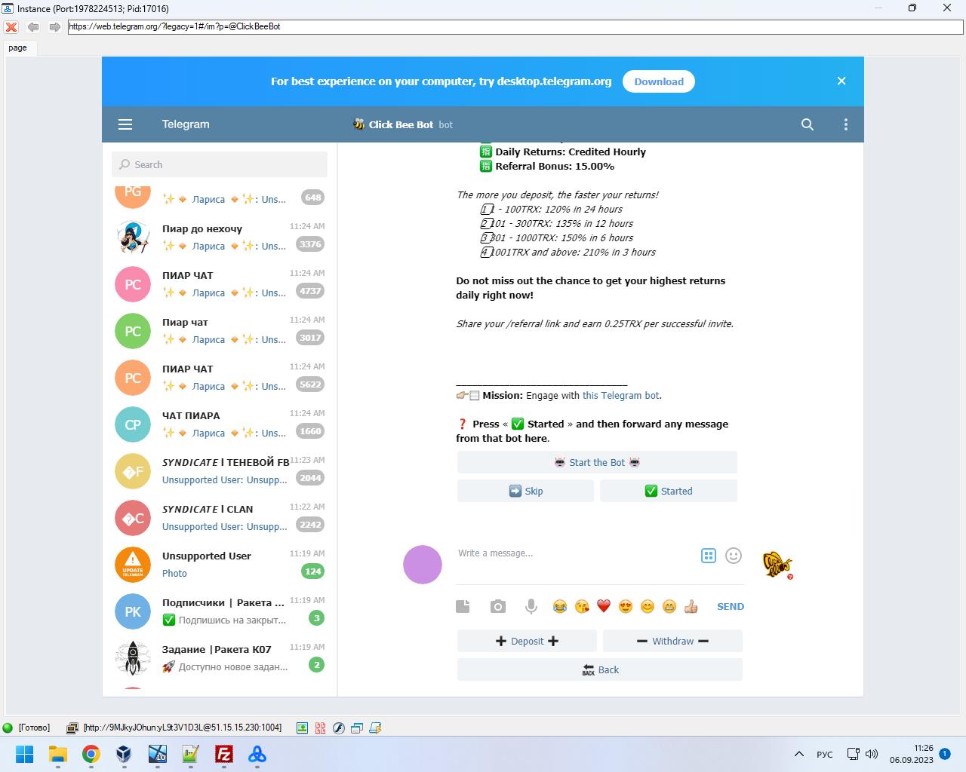The height and width of the screenshot is (772, 966).
Task: Open the Задание | Ракета К07 chat
Action: pyautogui.click(x=220, y=658)
